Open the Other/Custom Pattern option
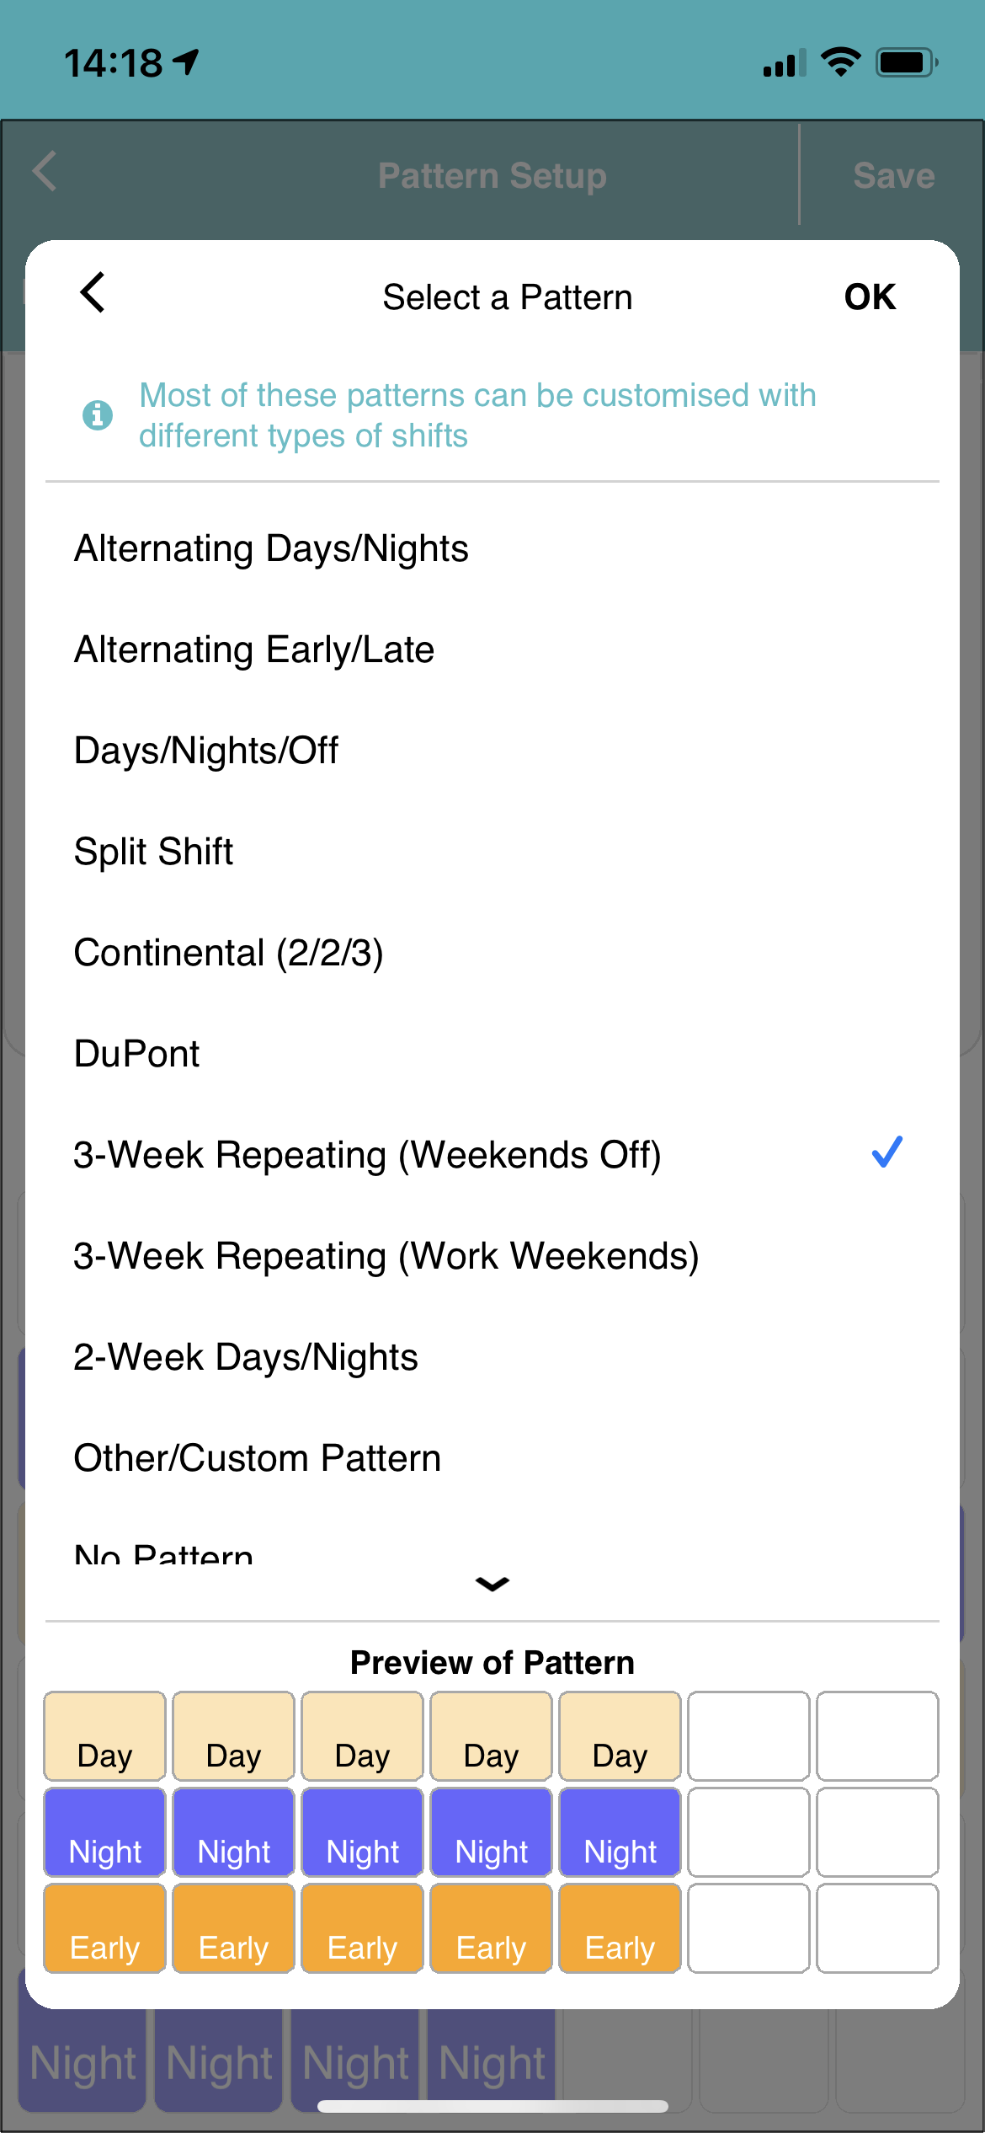 tap(257, 1457)
